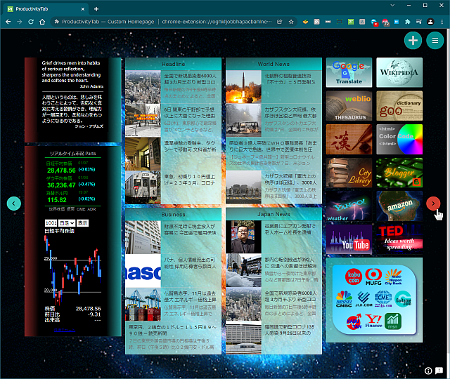Open the Wikipedia tile

click(399, 72)
